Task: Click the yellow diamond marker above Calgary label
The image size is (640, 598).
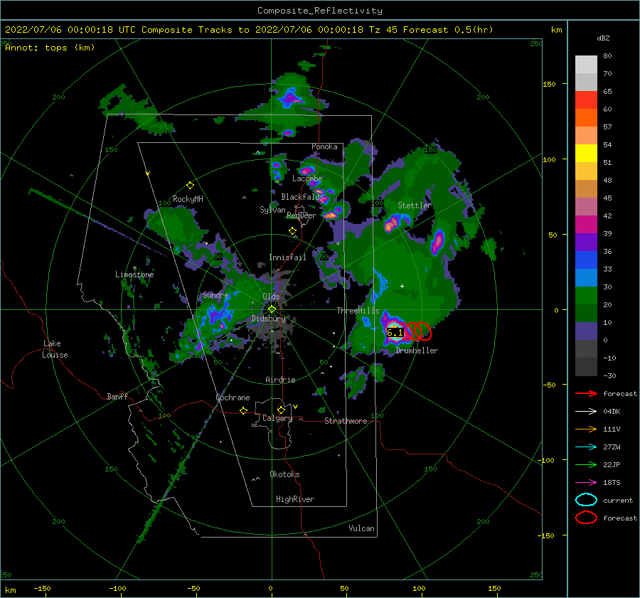Action: 281,410
